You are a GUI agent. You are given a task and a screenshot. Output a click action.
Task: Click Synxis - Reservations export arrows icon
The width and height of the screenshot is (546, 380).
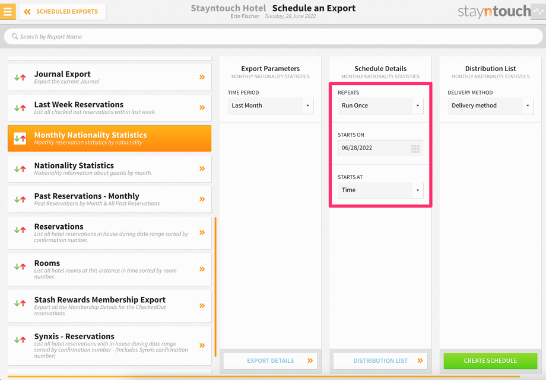(20, 340)
